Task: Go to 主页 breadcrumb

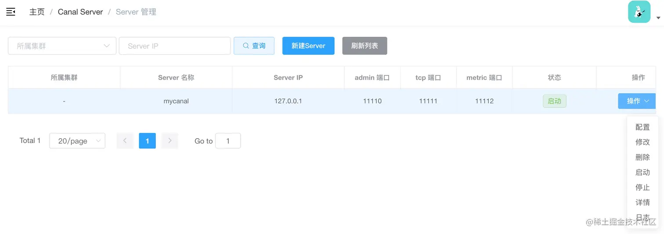Action: (37, 12)
